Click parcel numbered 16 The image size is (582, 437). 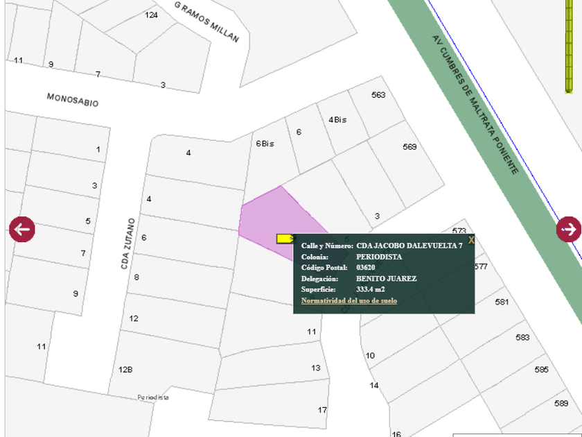pos(396,434)
